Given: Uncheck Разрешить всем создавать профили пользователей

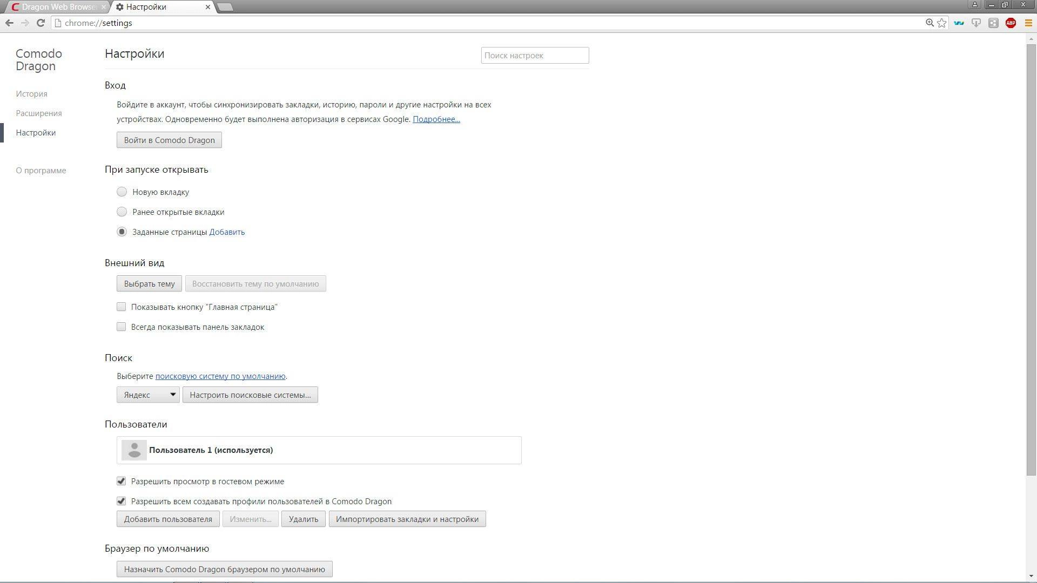Looking at the screenshot, I should 121,501.
